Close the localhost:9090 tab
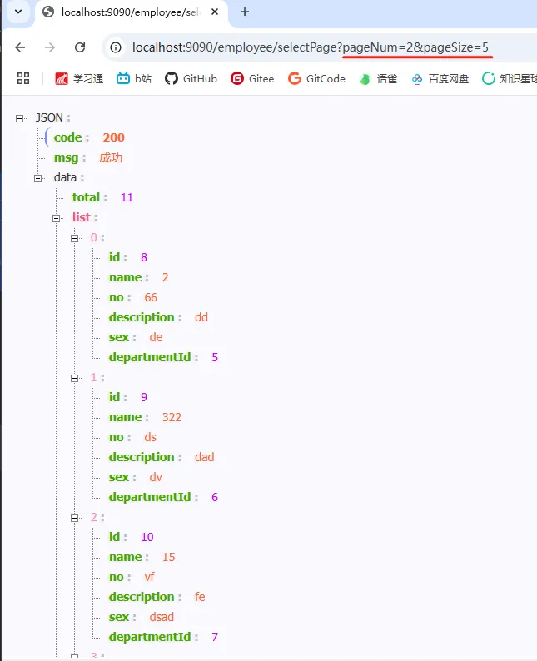 (x=215, y=12)
